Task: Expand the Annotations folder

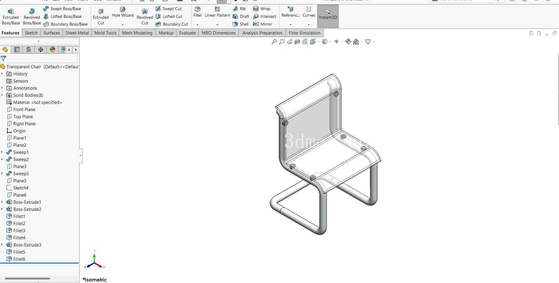Action: click(x=2, y=88)
